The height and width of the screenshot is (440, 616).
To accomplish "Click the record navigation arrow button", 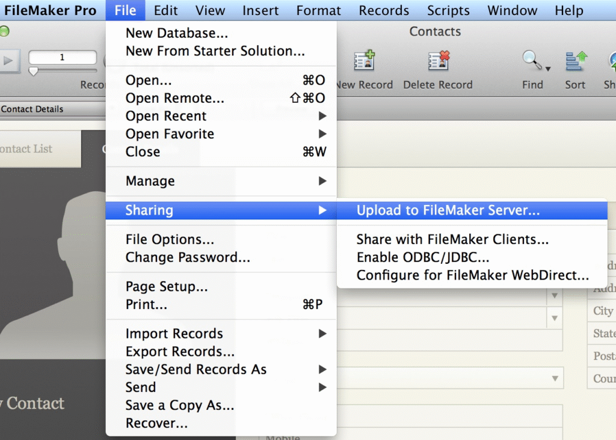I will [x=10, y=60].
